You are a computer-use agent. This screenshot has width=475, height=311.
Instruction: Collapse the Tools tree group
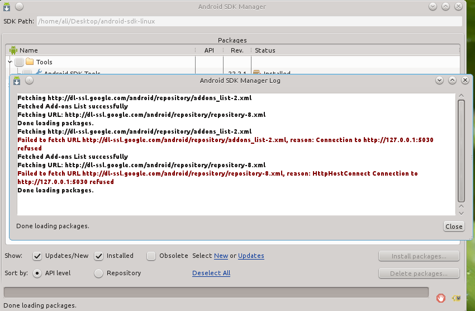click(10, 62)
